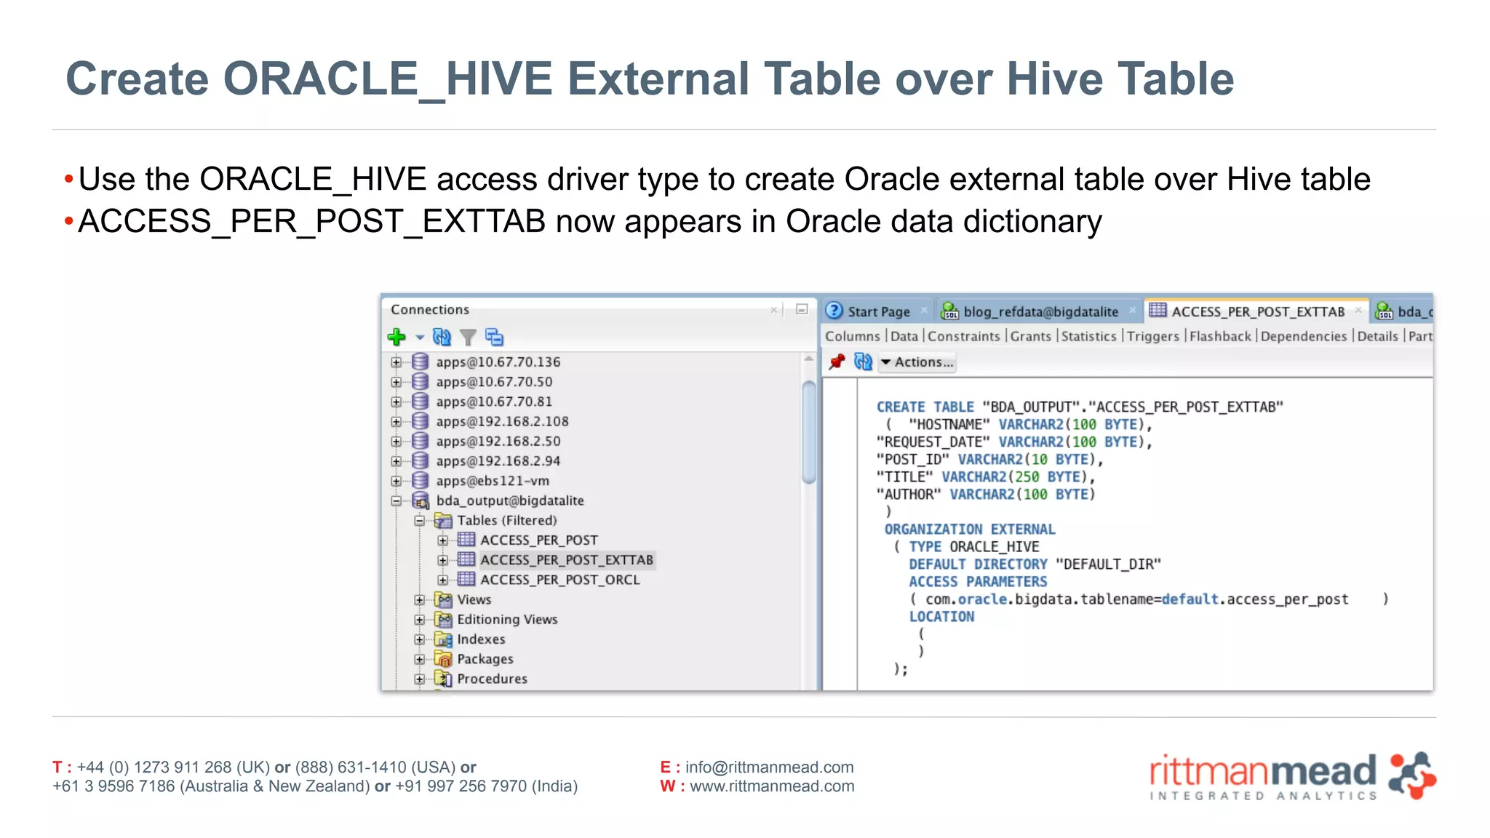The width and height of the screenshot is (1490, 838).
Task: Click the Refresh icon beside Actions
Action: point(863,362)
